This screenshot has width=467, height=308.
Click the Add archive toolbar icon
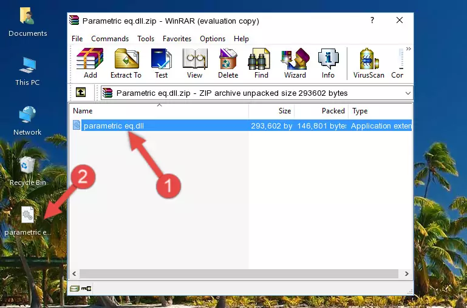click(90, 63)
